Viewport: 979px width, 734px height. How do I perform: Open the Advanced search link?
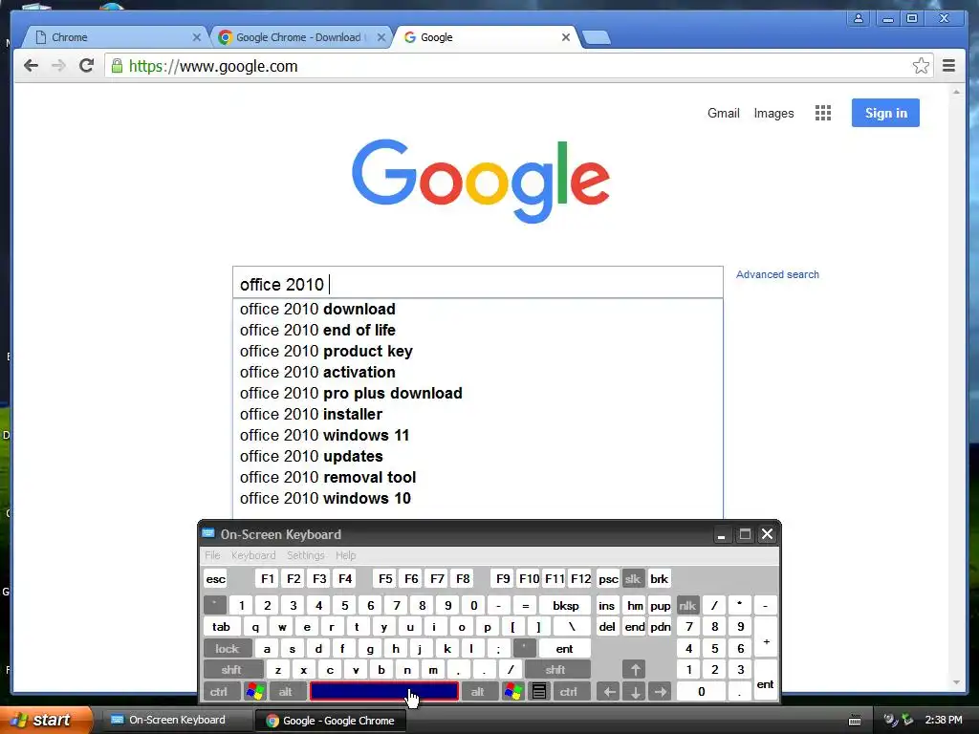click(x=777, y=274)
